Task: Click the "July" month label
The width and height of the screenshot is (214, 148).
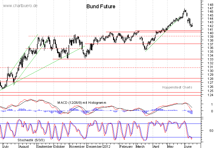Action: (6, 146)
